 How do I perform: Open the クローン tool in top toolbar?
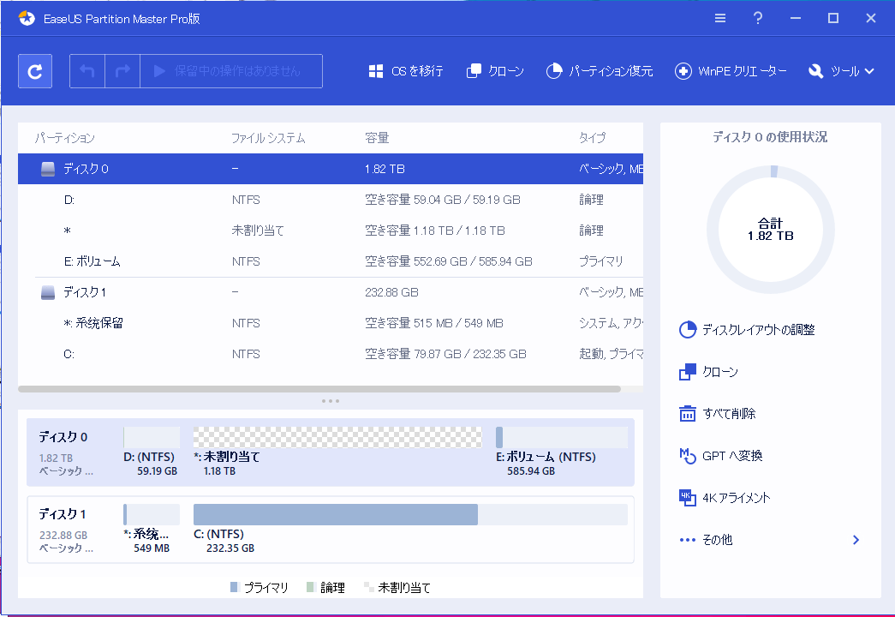pos(495,71)
